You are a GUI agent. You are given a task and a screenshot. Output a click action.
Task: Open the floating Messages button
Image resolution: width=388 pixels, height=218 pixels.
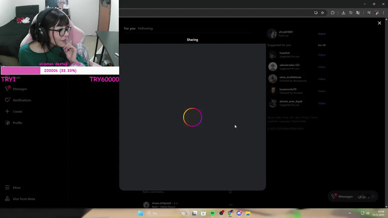[353, 197]
